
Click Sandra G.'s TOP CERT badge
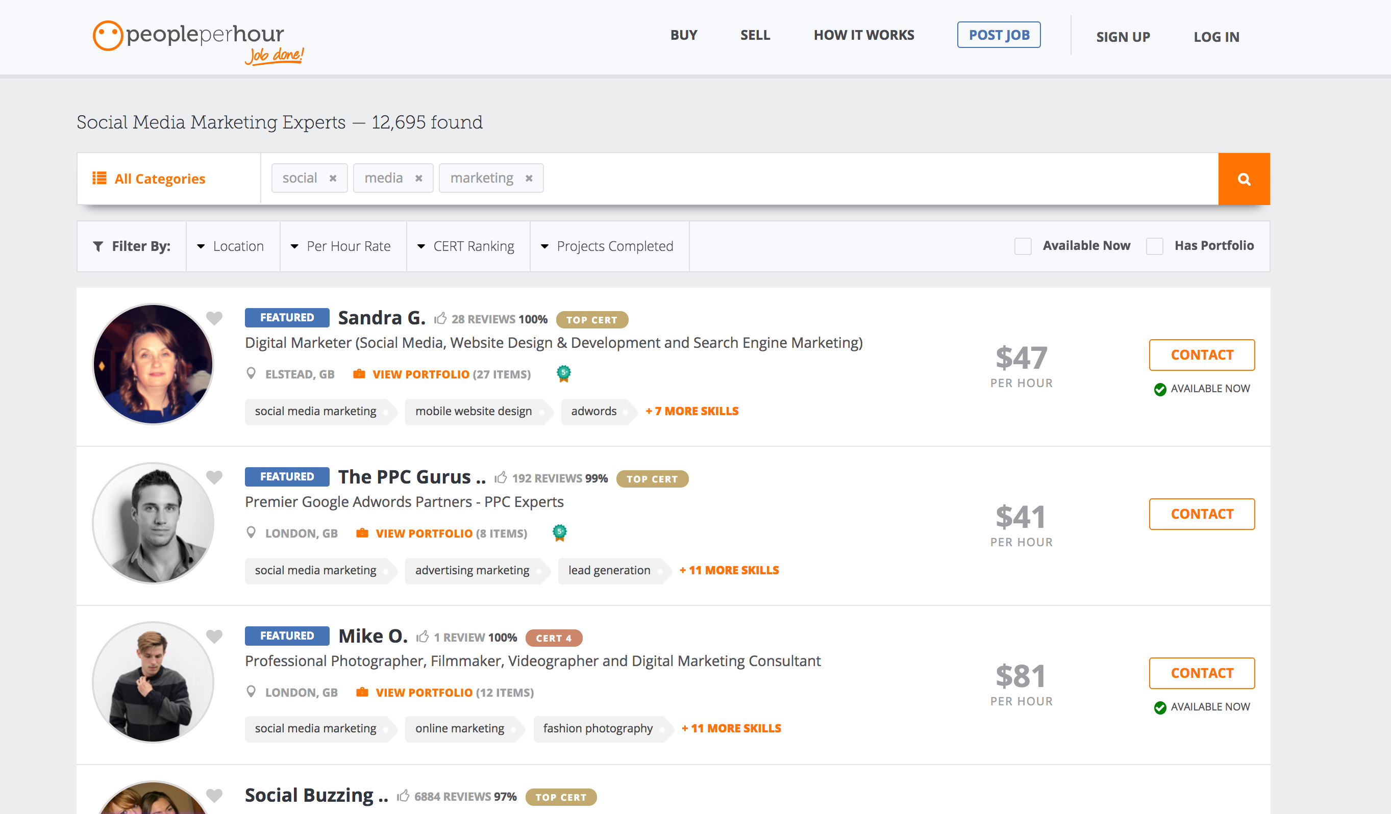tap(592, 319)
